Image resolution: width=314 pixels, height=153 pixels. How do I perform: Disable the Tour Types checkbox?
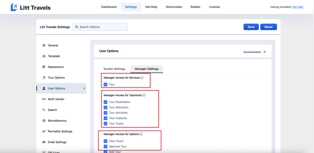[x=105, y=124]
